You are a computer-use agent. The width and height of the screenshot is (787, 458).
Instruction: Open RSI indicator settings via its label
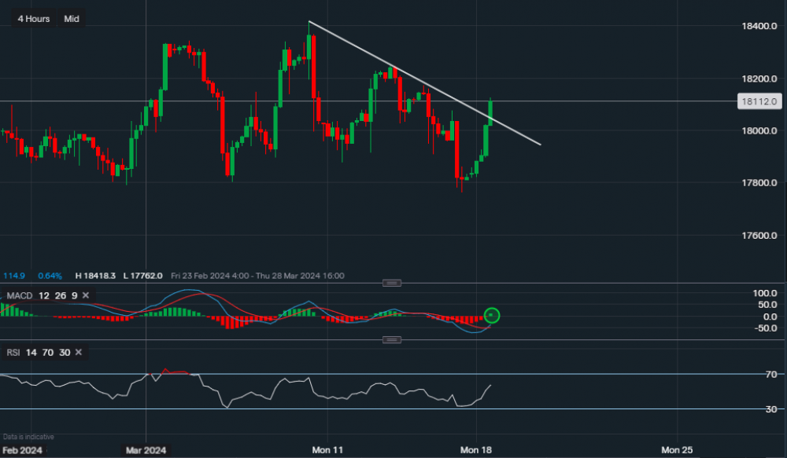point(13,353)
